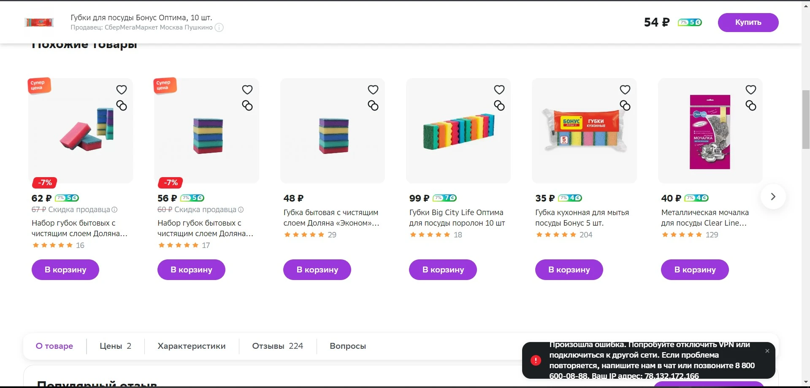Open the Clear Line мочалка package image
This screenshot has width=810, height=388.
(710, 131)
